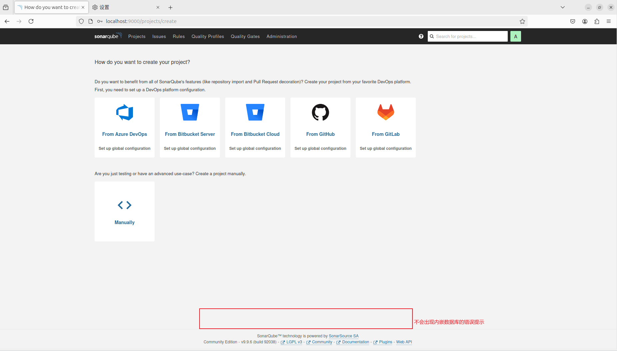Click the Plugins external link icon
Viewport: 617px width, 351px height.
(375, 342)
